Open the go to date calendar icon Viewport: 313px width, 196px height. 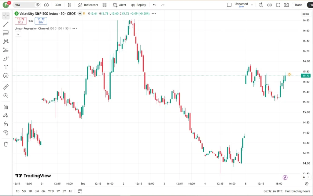(x=80, y=191)
